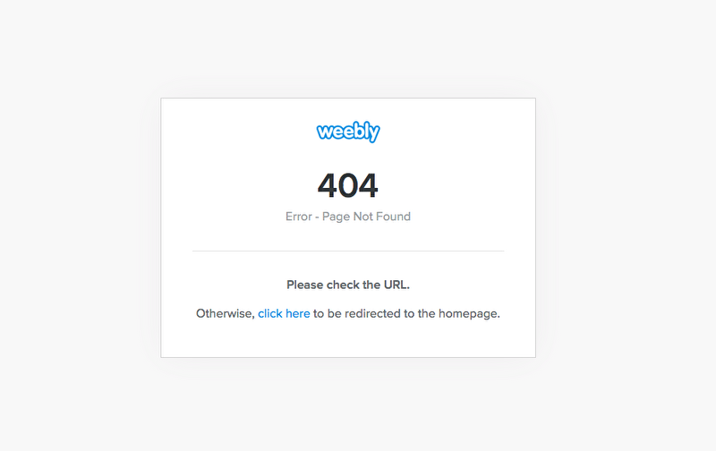Click the first '4' of the 404
Viewport: 716px width, 451px height.
pyautogui.click(x=328, y=185)
